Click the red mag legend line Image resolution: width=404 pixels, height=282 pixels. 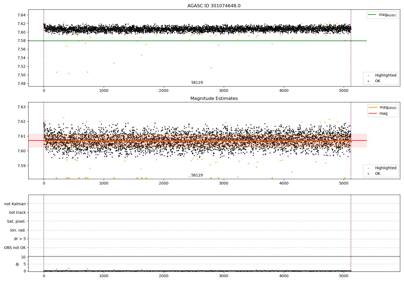[x=373, y=113]
